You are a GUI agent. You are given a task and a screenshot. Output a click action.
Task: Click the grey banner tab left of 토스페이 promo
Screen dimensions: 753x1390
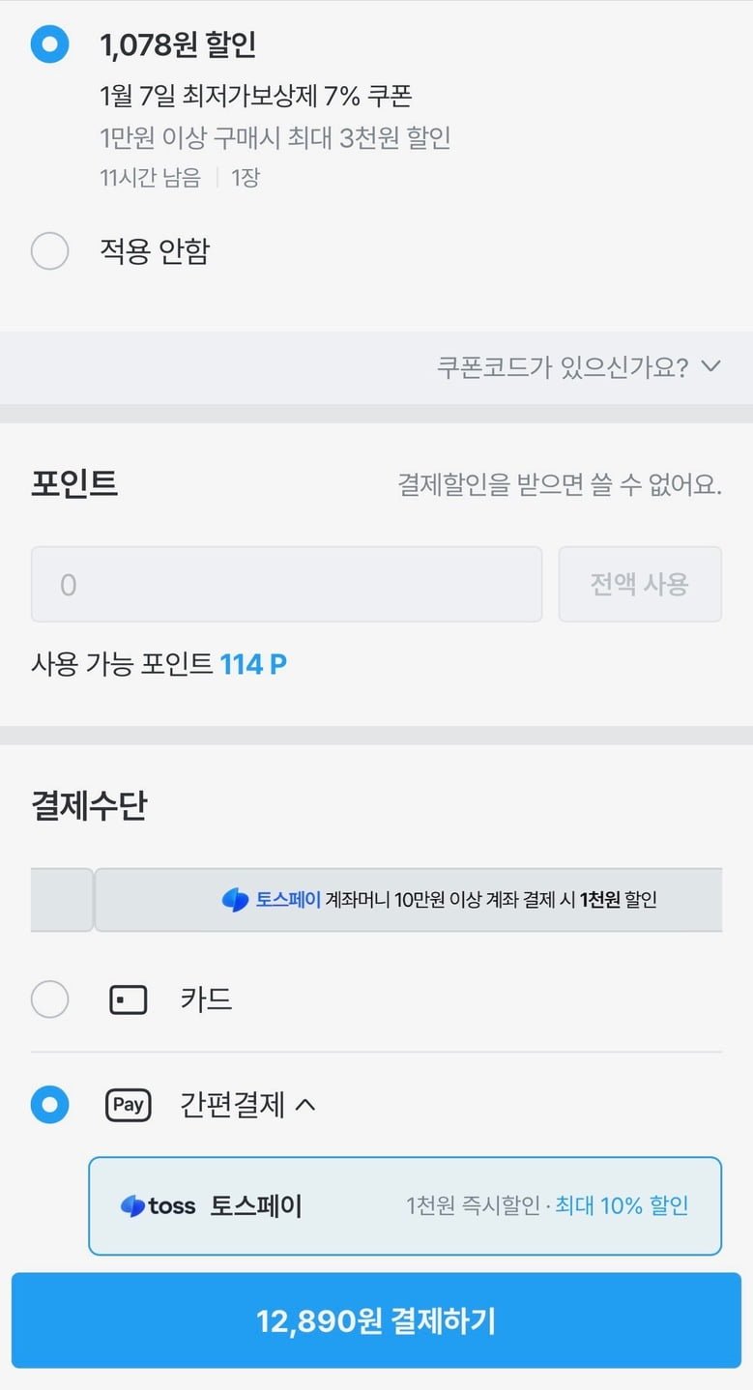click(x=62, y=900)
